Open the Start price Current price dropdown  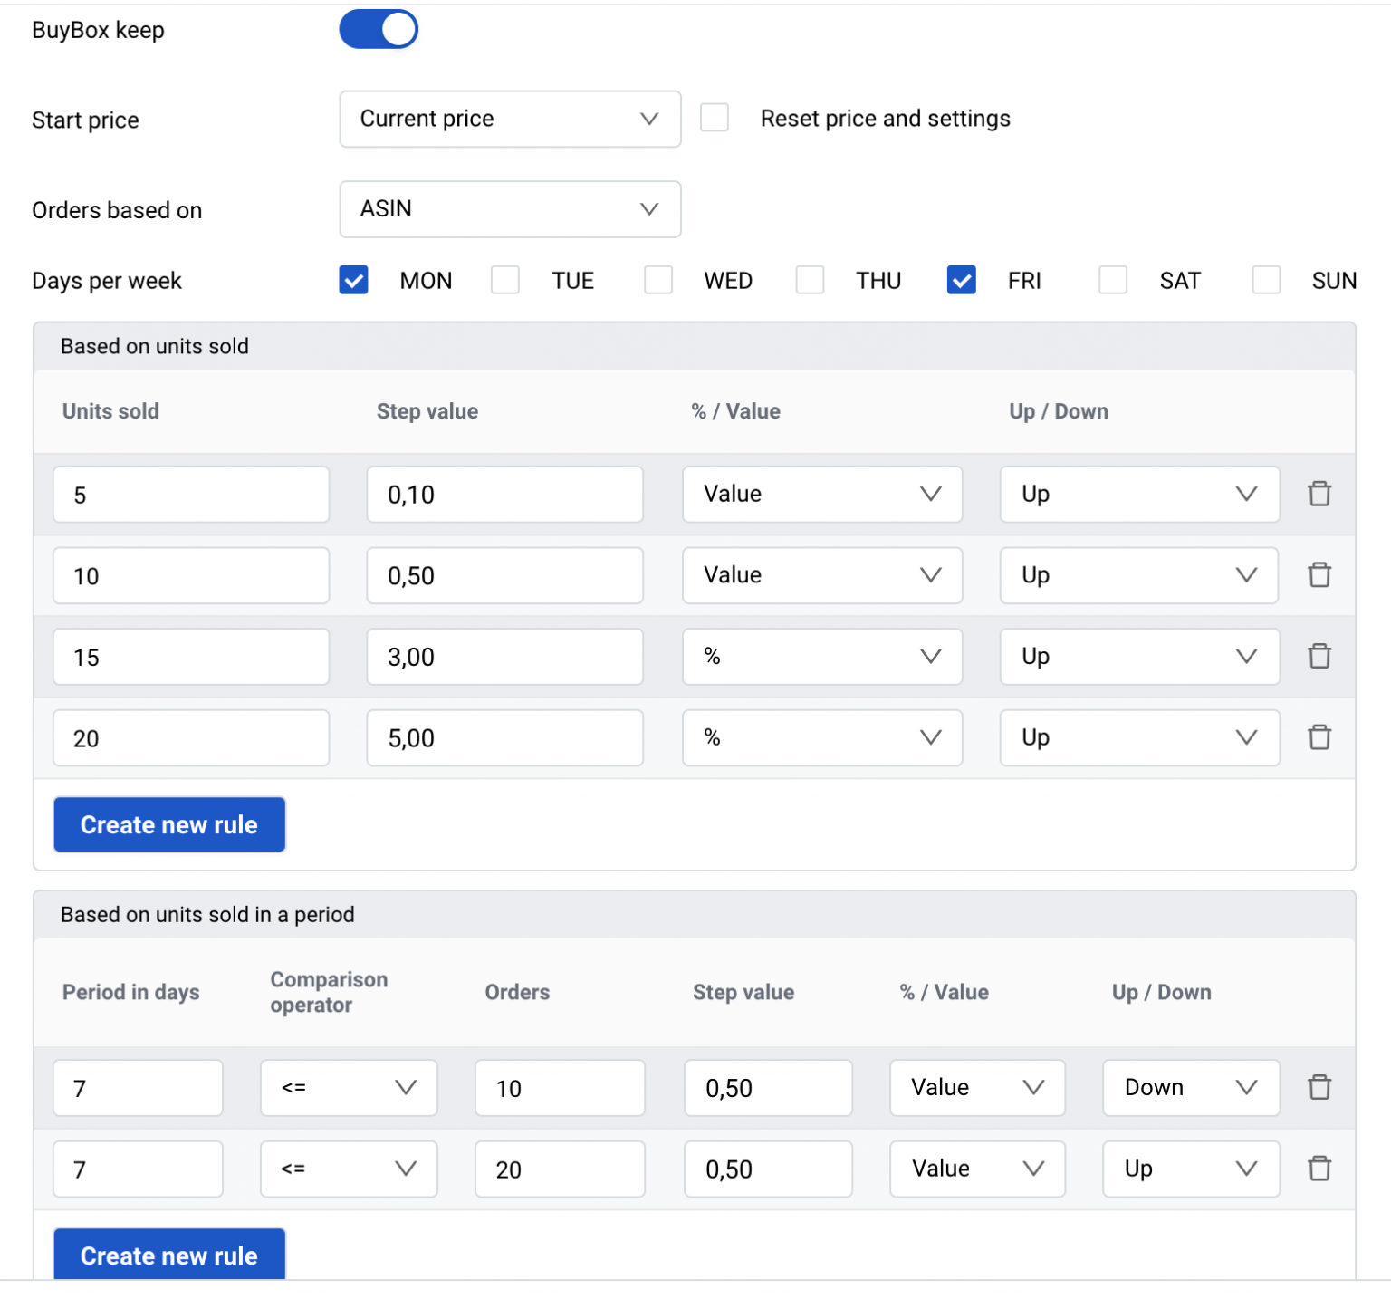tap(510, 119)
